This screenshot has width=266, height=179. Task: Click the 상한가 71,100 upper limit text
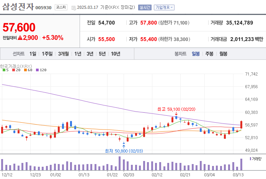[x=174, y=23]
